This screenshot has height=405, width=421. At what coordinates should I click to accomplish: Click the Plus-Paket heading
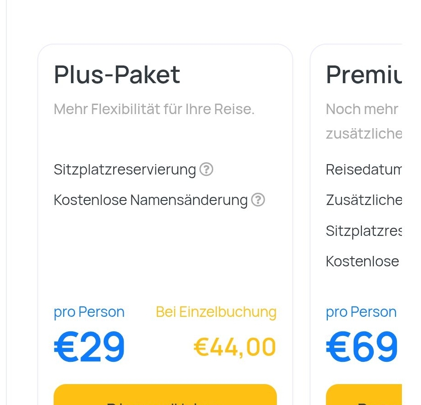point(117,75)
